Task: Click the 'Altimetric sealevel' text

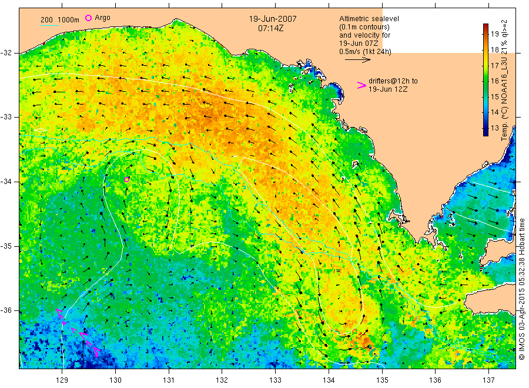Action: [369, 19]
